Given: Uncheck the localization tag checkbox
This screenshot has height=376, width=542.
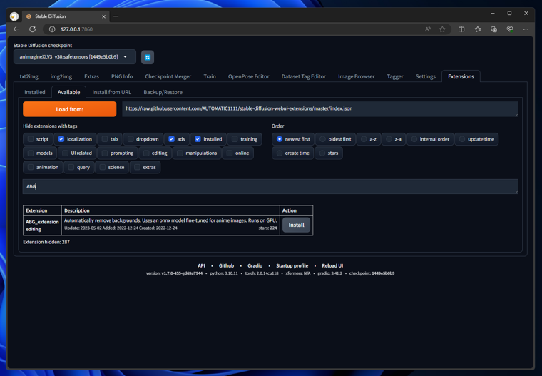Looking at the screenshot, I should point(61,139).
